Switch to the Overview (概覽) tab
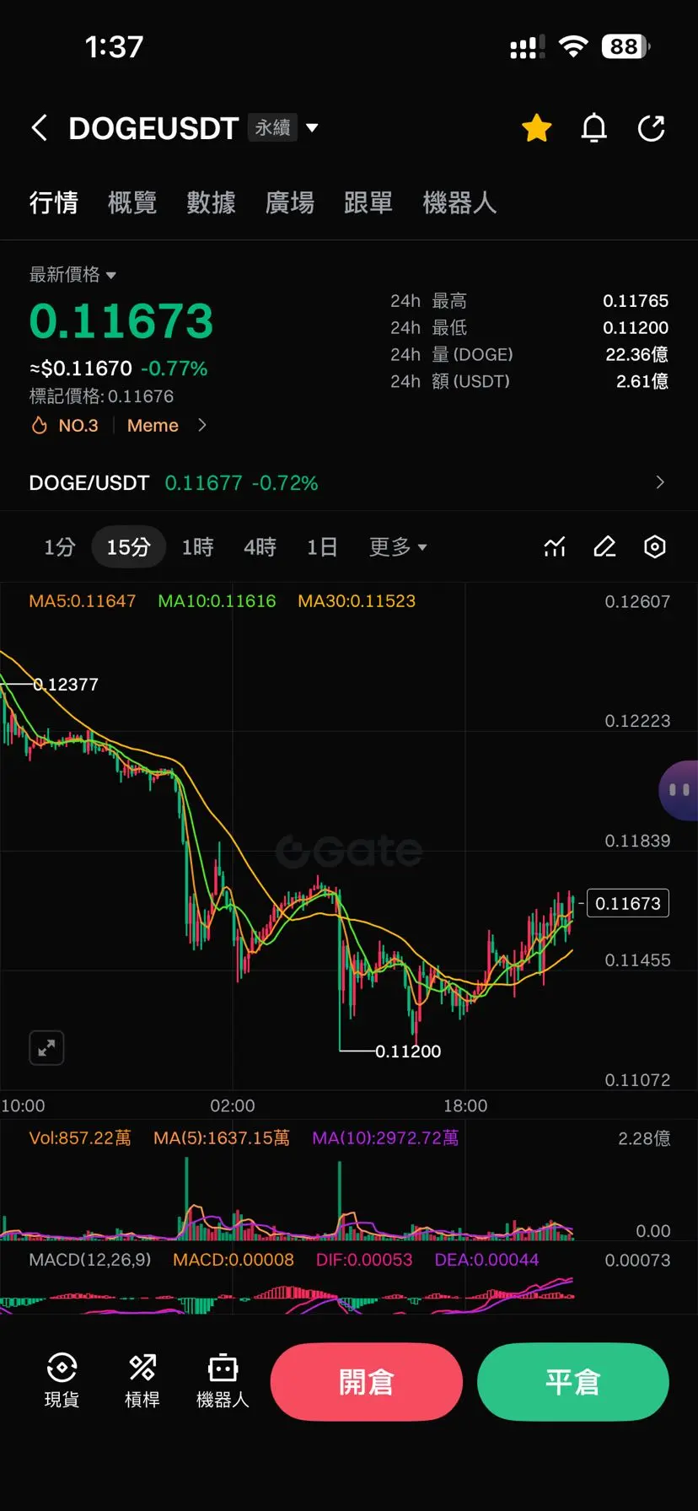 point(132,202)
